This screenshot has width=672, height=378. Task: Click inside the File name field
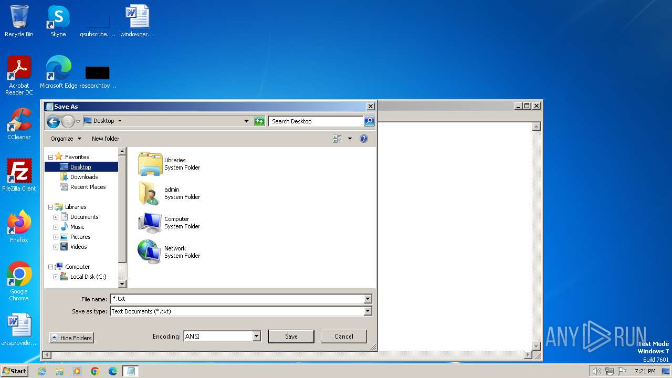[x=237, y=299]
